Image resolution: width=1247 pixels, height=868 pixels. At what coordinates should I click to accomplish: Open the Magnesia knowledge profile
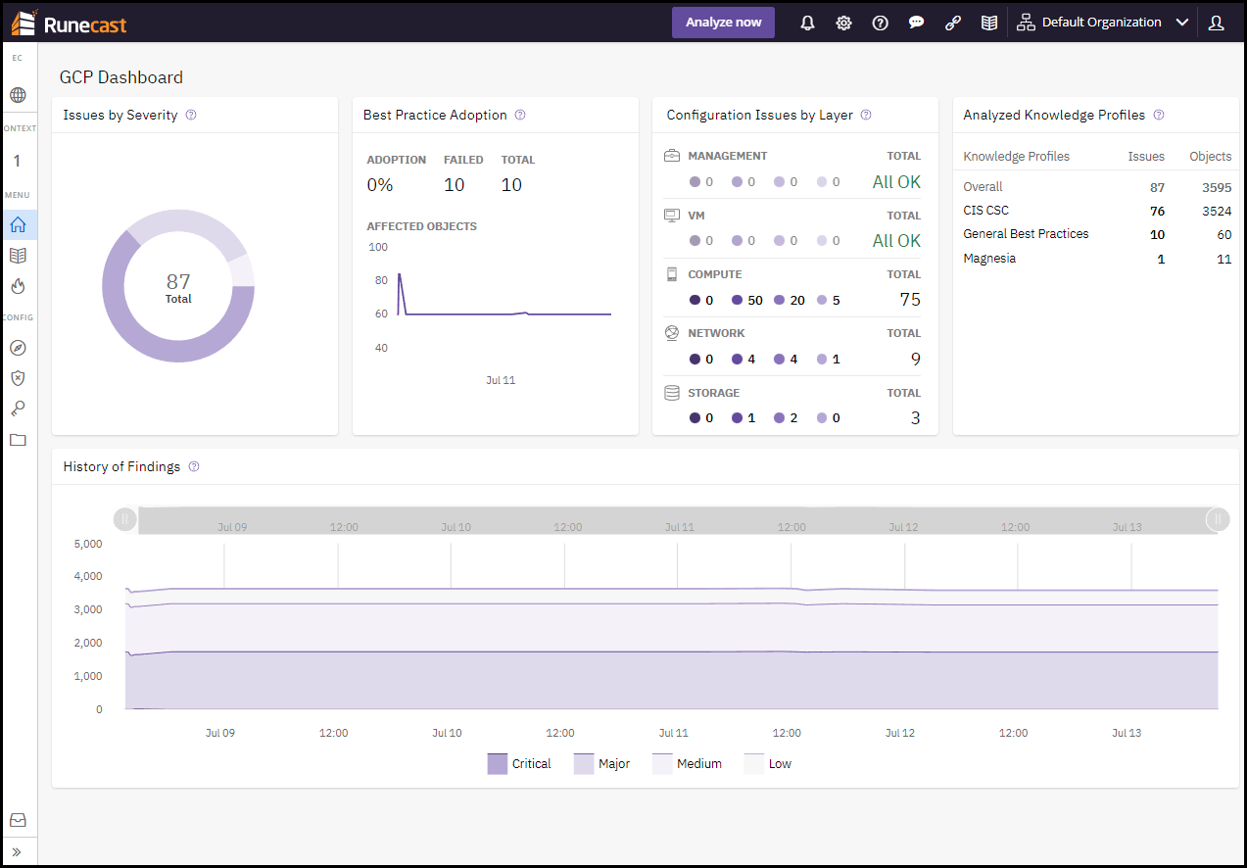[1097, 259]
